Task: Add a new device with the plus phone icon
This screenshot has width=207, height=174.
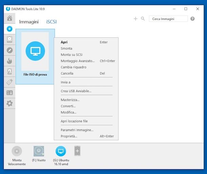Action: [77, 151]
